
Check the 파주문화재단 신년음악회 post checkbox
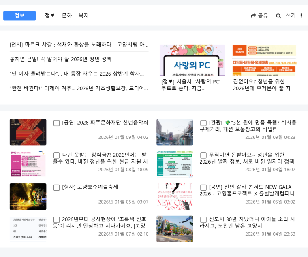[x=57, y=123]
